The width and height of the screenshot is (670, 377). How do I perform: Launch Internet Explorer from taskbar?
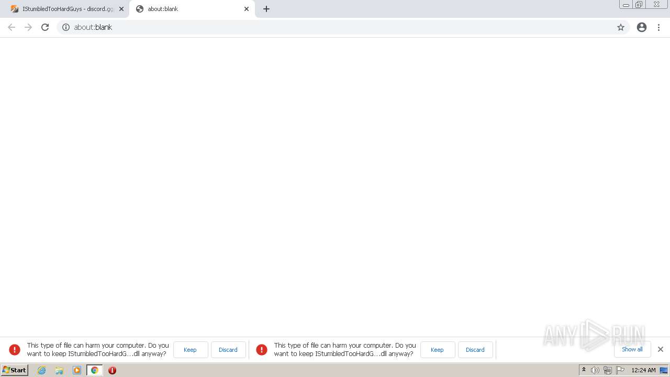click(41, 370)
